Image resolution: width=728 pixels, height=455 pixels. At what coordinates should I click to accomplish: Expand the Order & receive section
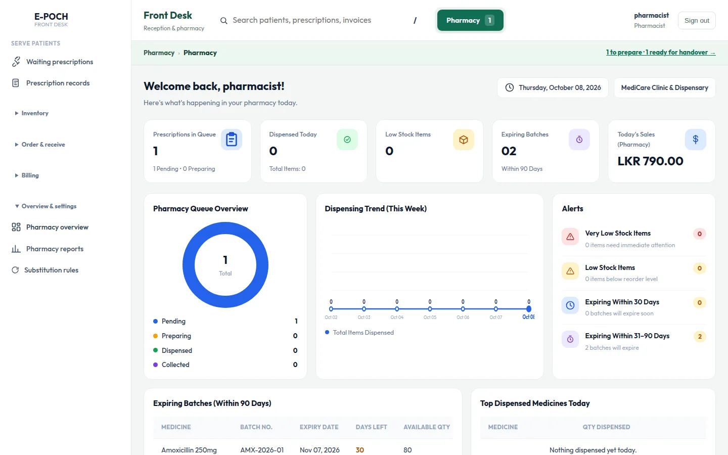pyautogui.click(x=39, y=145)
